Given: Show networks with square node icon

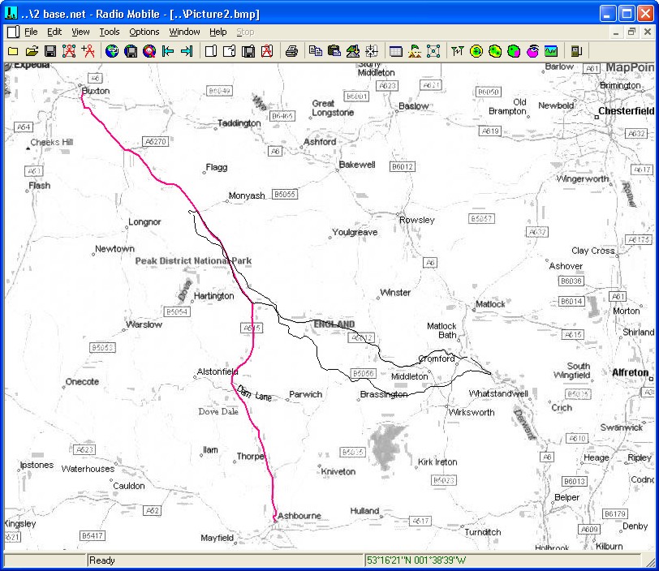Looking at the screenshot, I should pyautogui.click(x=433, y=51).
